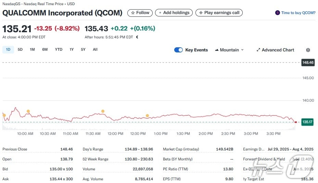The height and width of the screenshot is (183, 318).
Task: Switch to the 5D time range
Action: (20, 49)
